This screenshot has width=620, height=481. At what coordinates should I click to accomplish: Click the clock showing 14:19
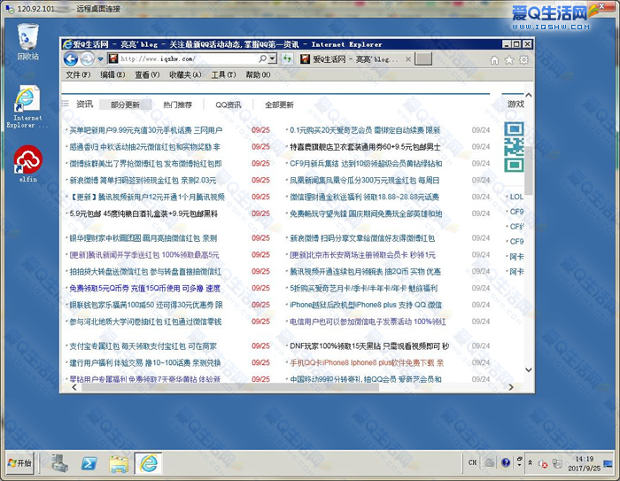click(584, 463)
